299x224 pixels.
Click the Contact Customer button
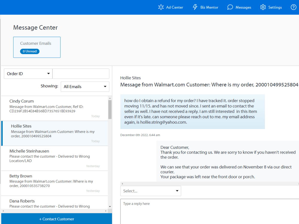coord(57,219)
